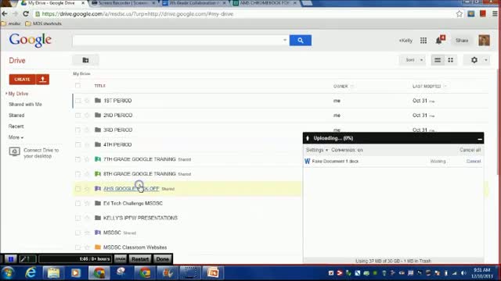Screen dimensions: 501x281
Task: Click the Connect Drive to desktop icon
Action: click(x=14, y=151)
